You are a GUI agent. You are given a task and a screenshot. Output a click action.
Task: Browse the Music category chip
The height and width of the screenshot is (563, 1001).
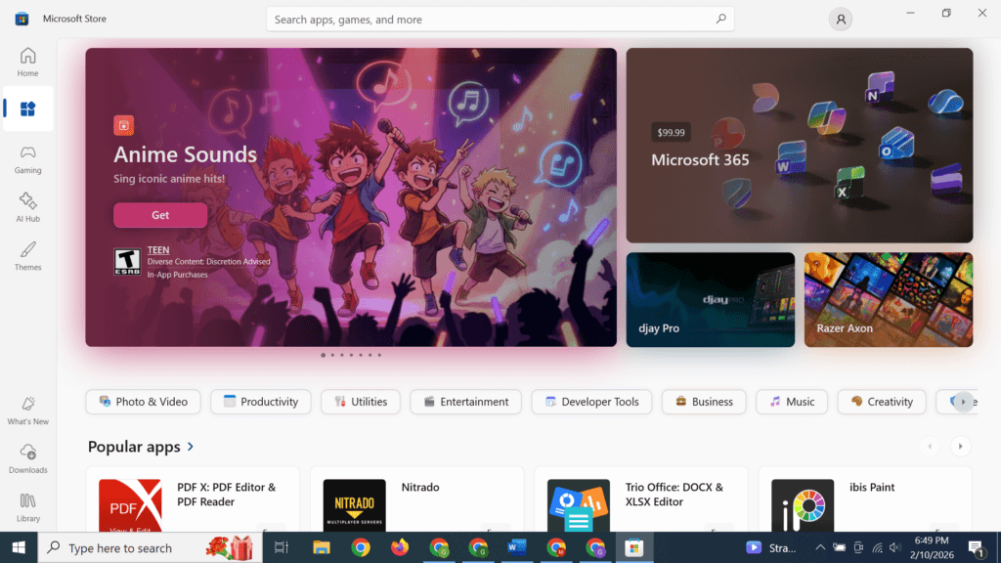tap(791, 402)
